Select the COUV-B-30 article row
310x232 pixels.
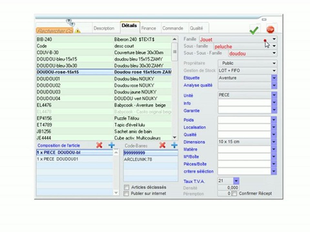[x=104, y=53]
